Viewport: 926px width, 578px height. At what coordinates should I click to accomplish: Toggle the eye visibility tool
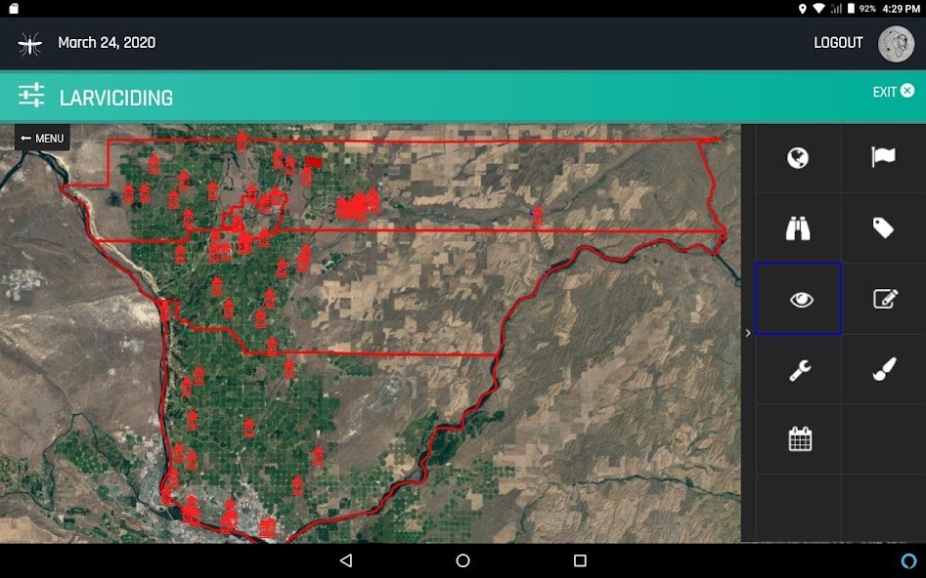click(x=797, y=299)
